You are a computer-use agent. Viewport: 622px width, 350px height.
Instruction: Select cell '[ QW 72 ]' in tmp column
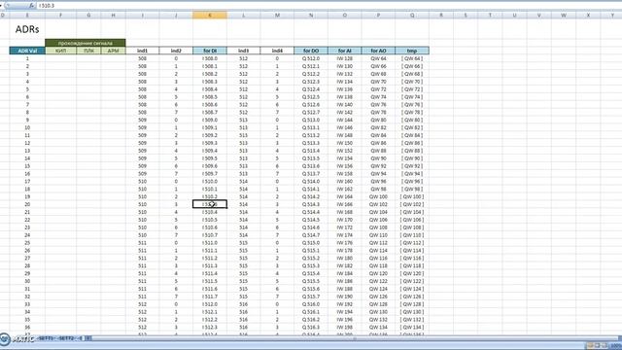[x=412, y=89]
